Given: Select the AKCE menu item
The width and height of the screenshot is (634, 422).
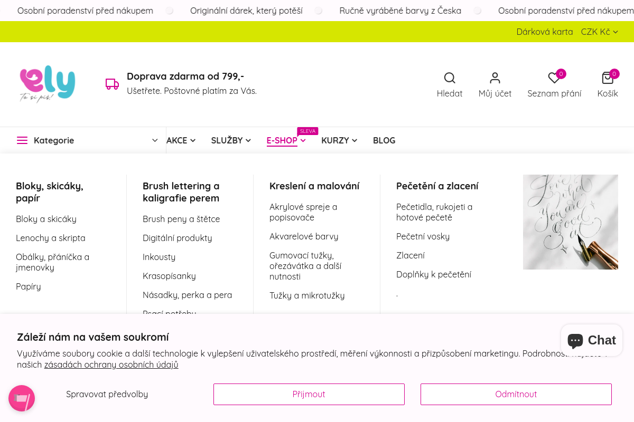Looking at the screenshot, I should (x=181, y=140).
